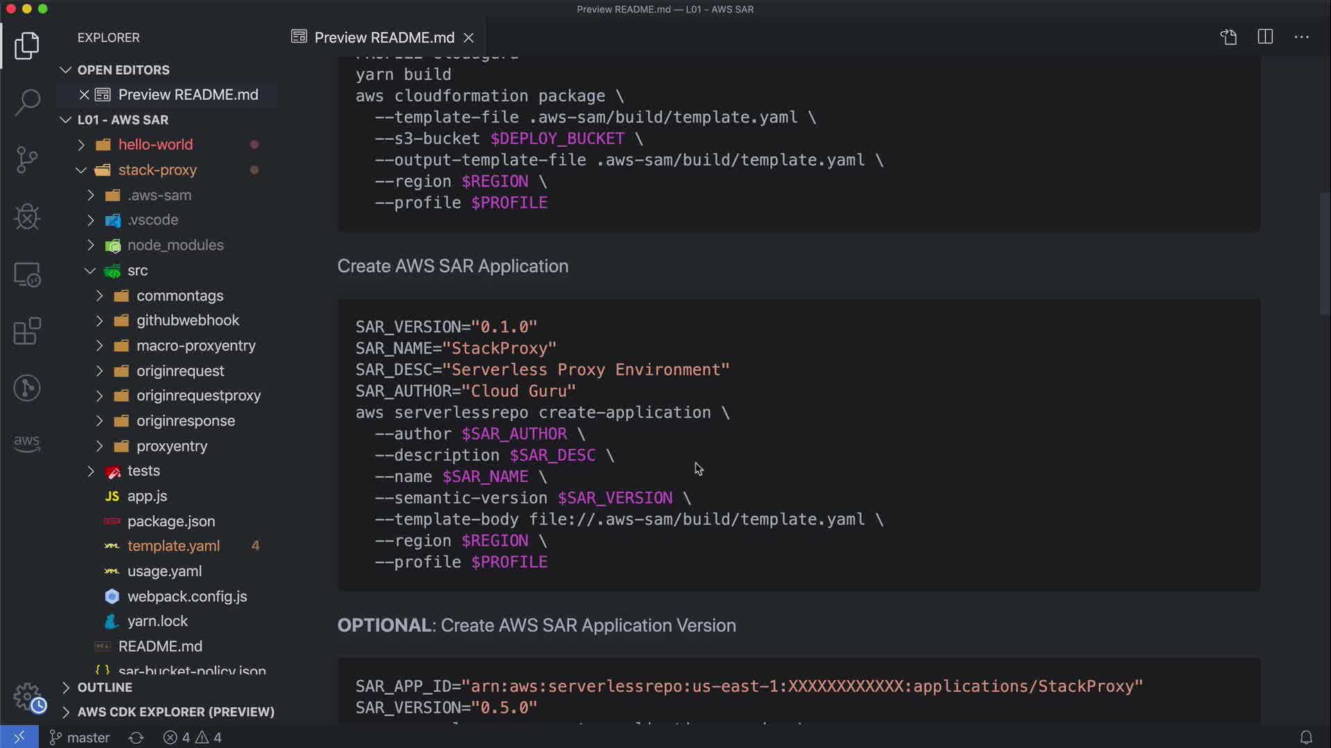Split the editor to the right
This screenshot has width=1331, height=748.
[1265, 37]
